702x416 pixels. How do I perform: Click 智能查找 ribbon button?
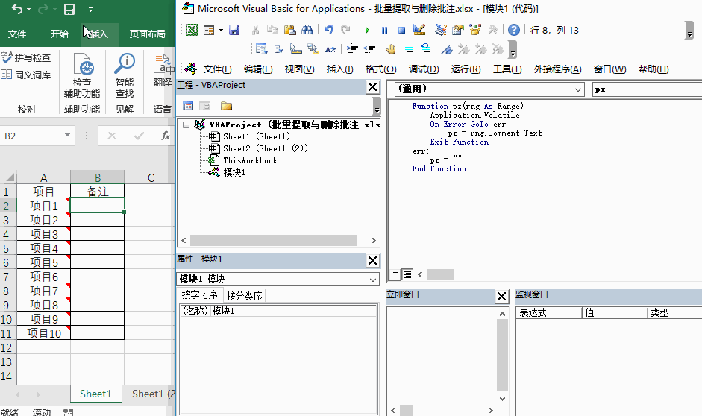click(125, 75)
